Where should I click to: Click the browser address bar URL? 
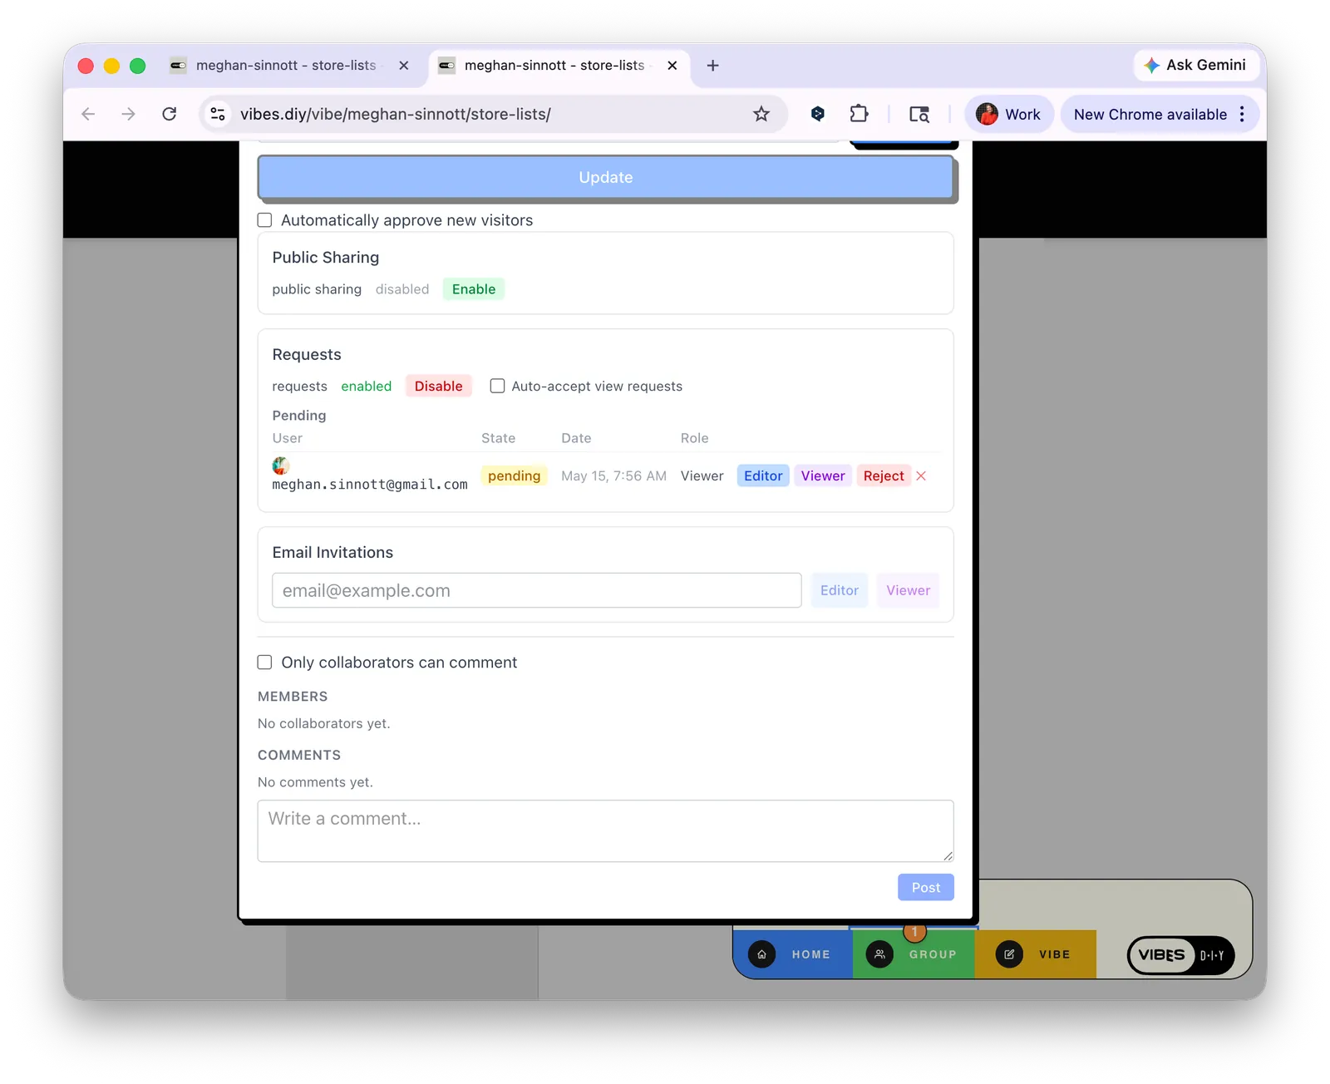396,114
